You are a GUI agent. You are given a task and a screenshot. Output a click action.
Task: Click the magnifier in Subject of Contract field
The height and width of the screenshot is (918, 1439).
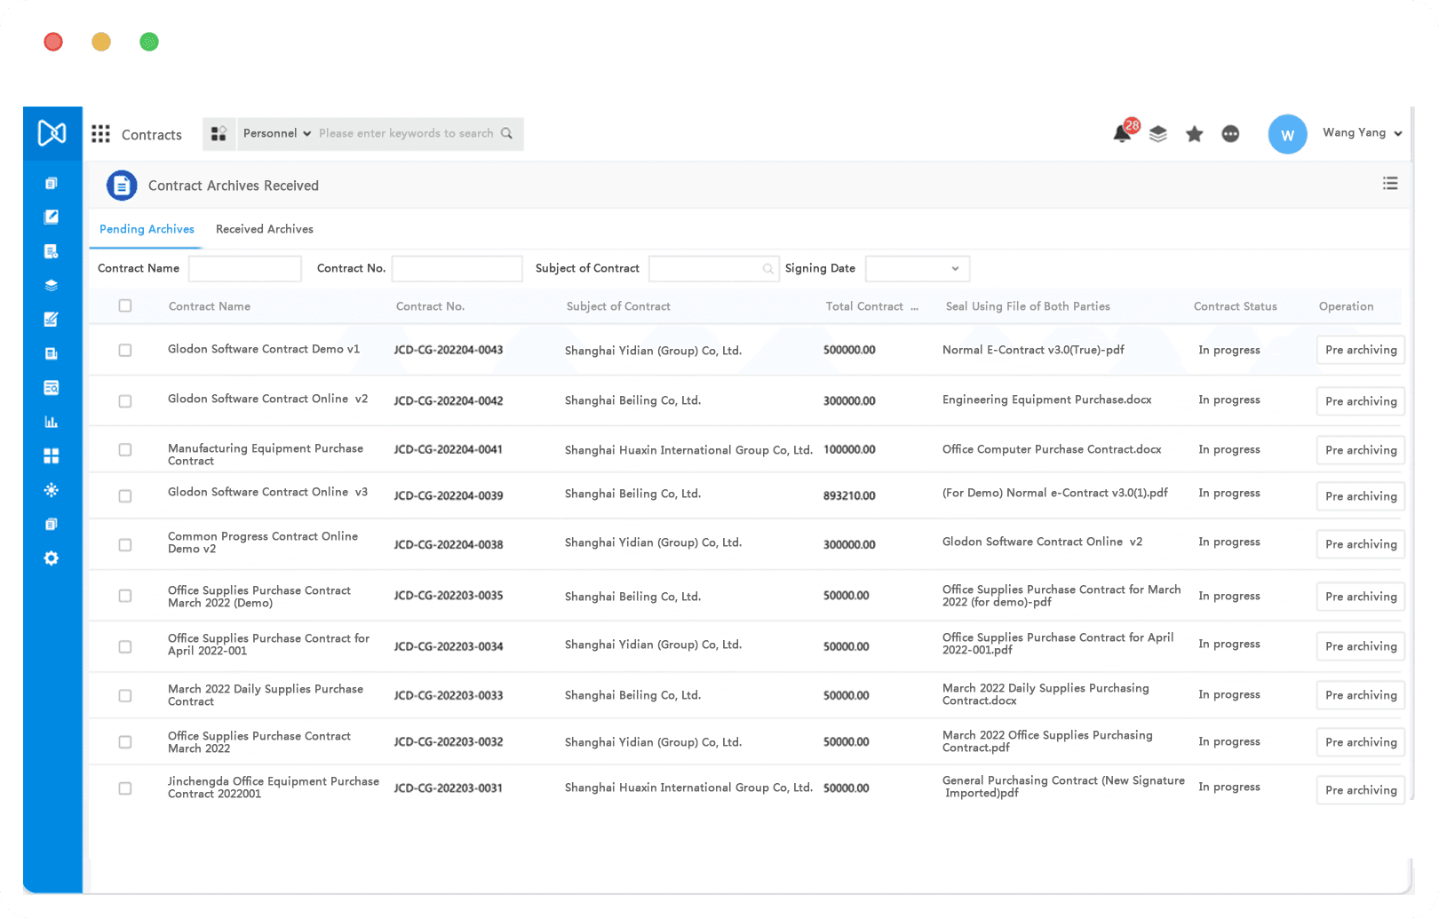tap(767, 269)
